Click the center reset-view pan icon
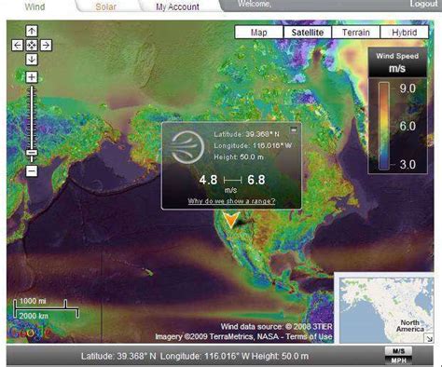 point(32,46)
